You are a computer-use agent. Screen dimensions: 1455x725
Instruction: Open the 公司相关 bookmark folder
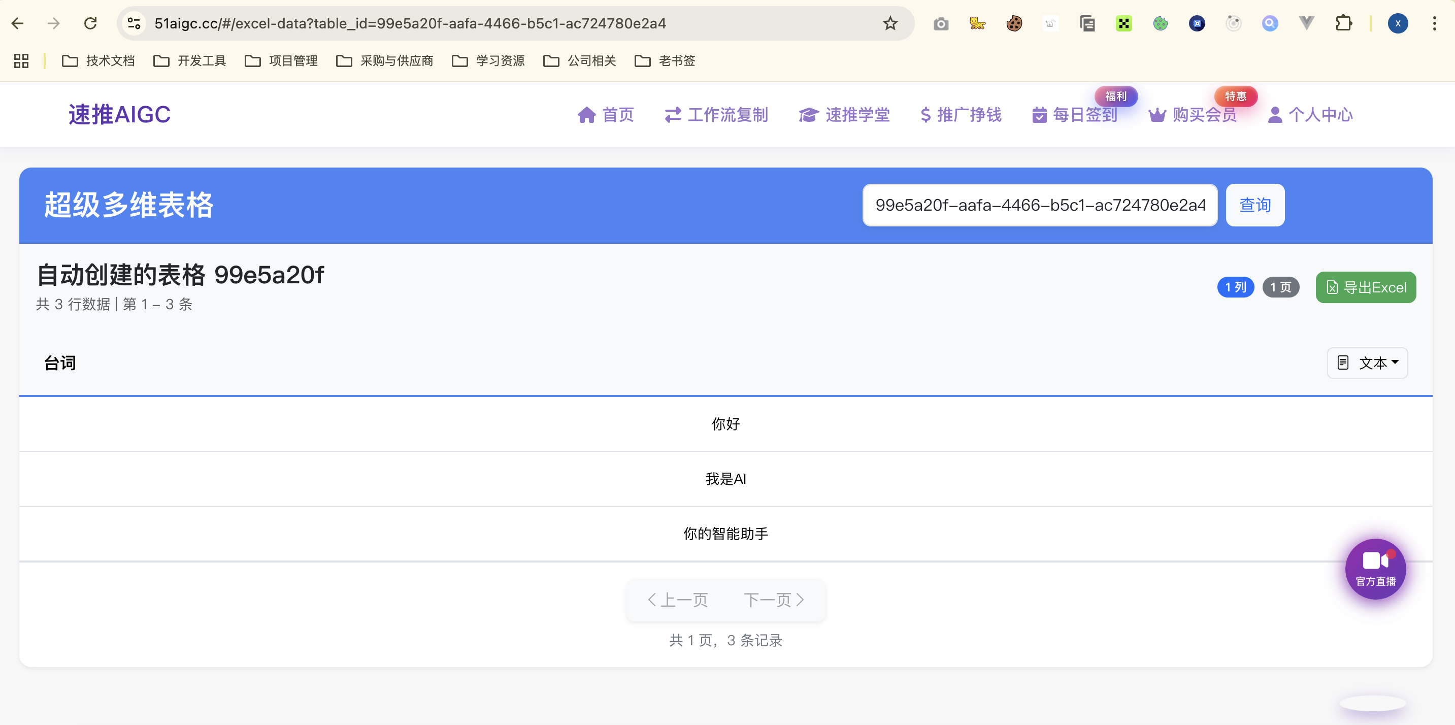[x=580, y=60]
